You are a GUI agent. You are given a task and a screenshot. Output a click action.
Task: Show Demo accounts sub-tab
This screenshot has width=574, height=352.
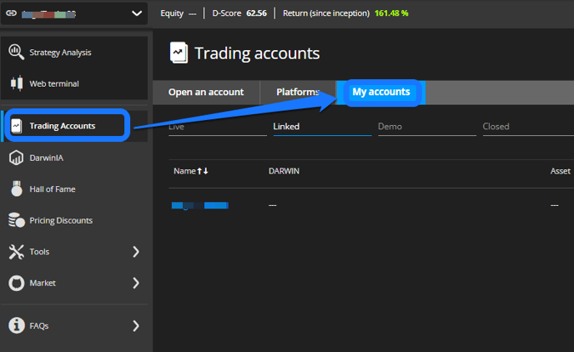click(427, 127)
